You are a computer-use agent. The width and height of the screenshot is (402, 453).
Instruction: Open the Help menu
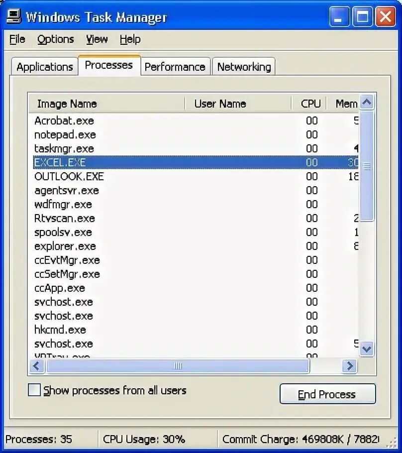click(130, 39)
